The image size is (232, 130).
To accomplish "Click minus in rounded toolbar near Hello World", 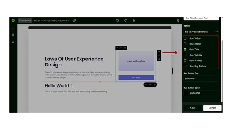I will tap(150, 85).
